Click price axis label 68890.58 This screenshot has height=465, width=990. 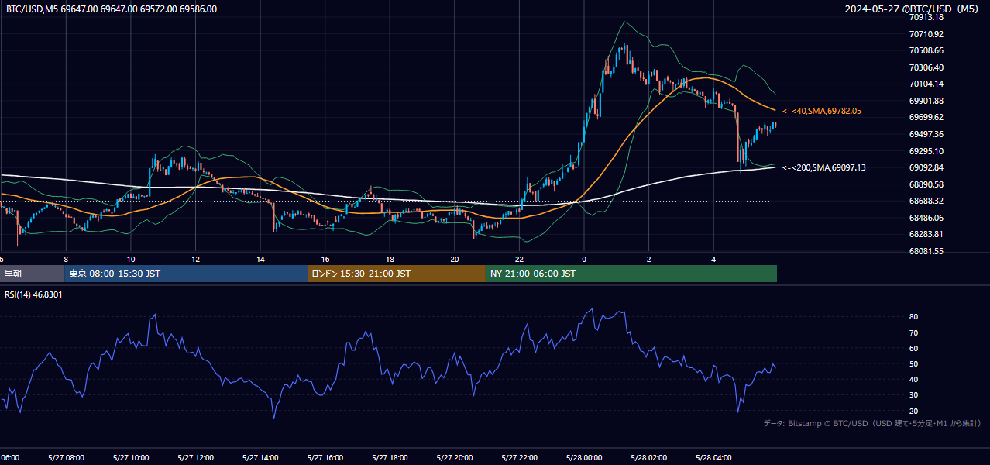pyautogui.click(x=926, y=184)
